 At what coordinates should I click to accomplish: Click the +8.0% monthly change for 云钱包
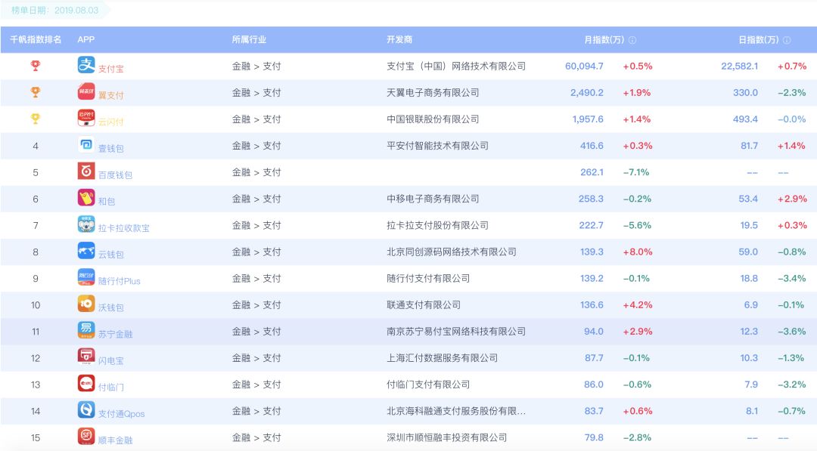638,252
